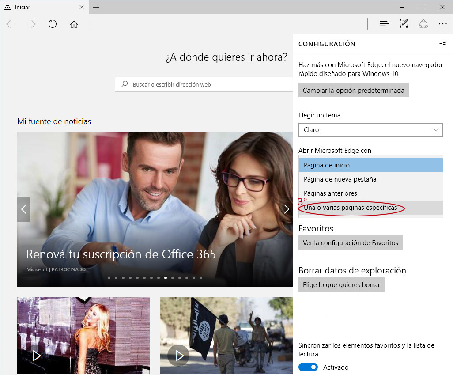Screen dimensions: 453x375
Task: Select Una o varias páginas específicas
Action: (371, 208)
